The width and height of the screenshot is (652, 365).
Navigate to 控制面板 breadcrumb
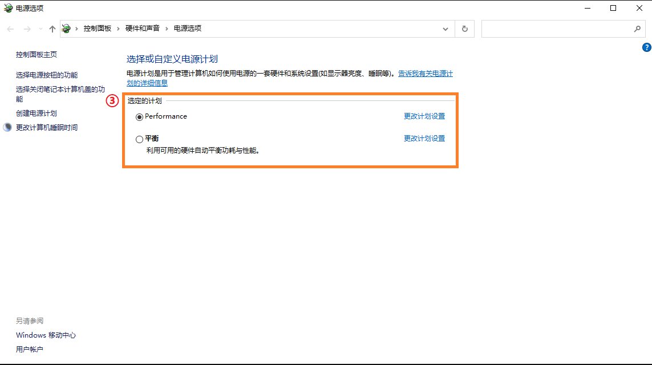[99, 27]
